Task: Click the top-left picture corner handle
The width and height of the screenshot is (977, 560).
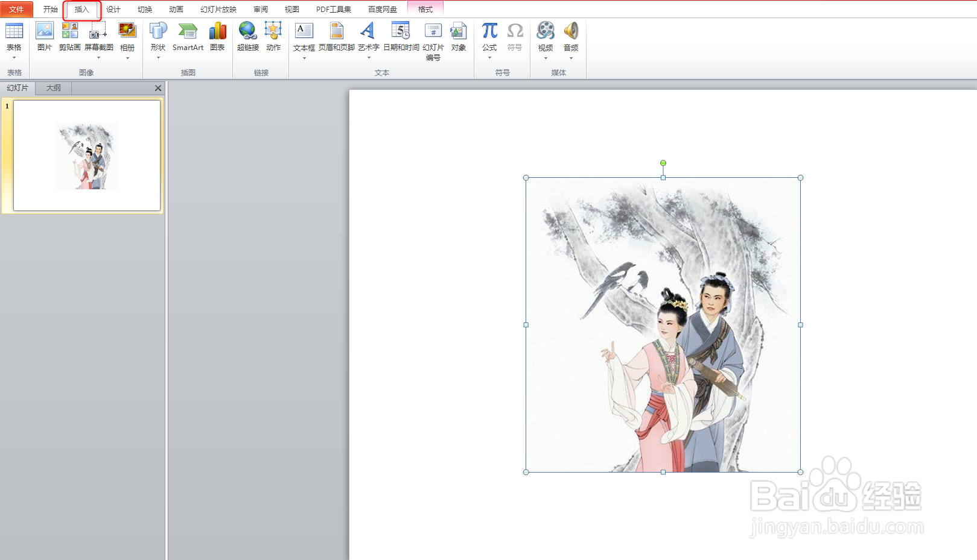Action: point(526,178)
